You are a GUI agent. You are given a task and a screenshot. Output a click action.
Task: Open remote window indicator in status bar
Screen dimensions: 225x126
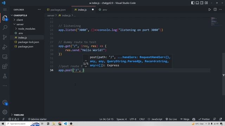point(3,119)
